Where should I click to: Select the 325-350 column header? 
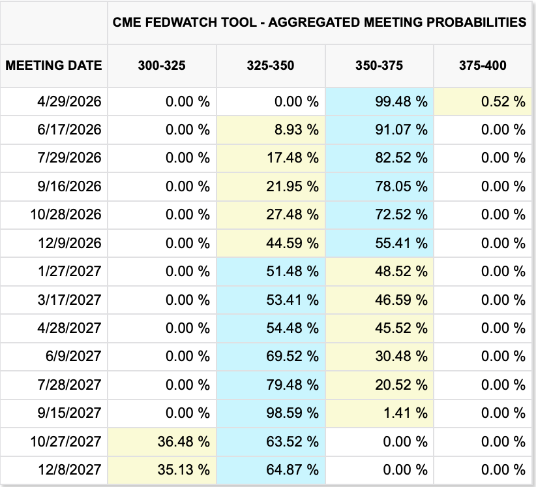click(x=271, y=65)
